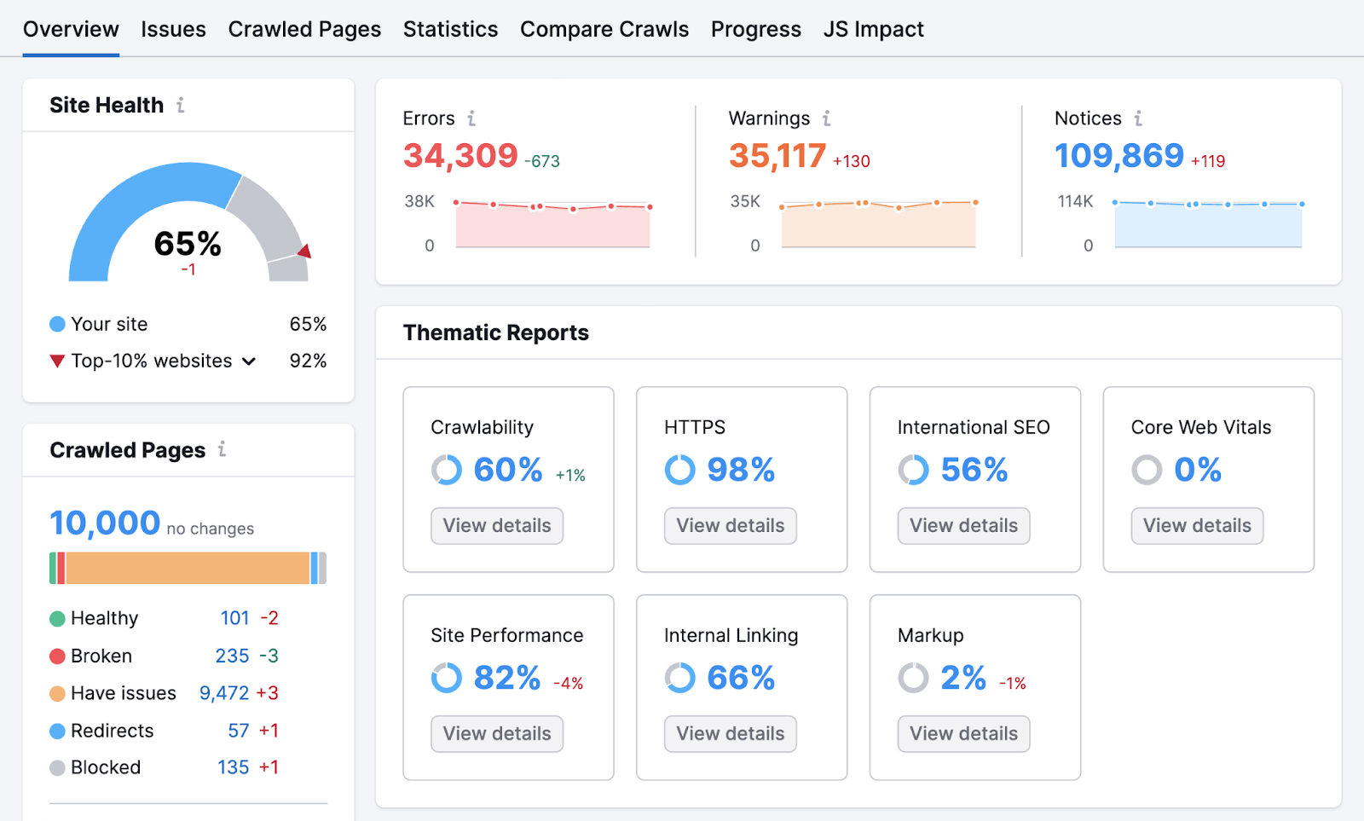The image size is (1364, 821).
Task: Expand the Top-10% websites dropdown
Action: [x=248, y=361]
